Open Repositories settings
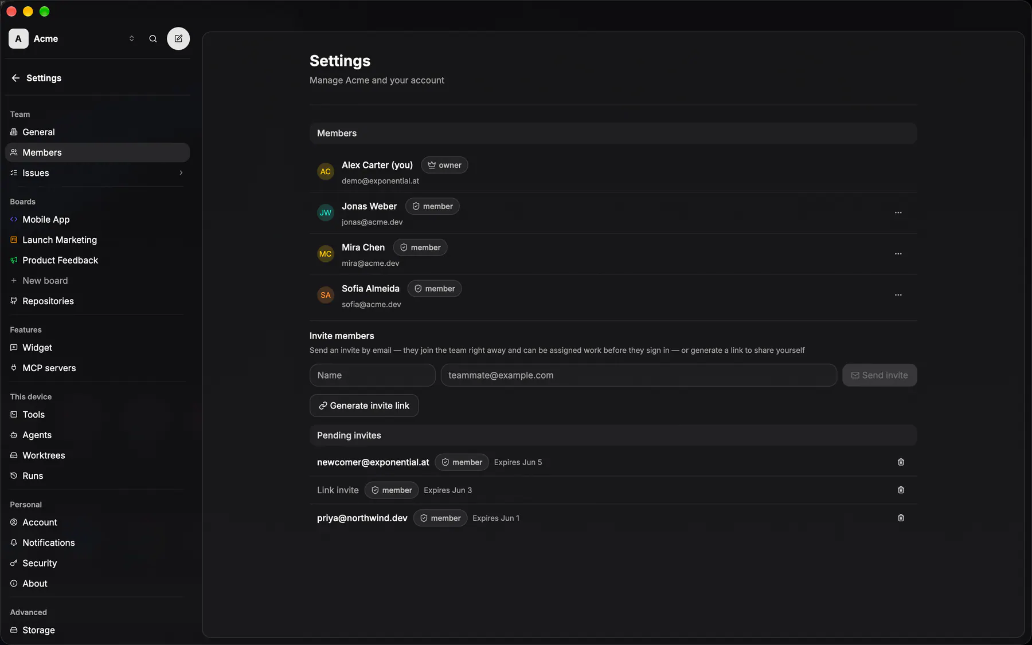Viewport: 1032px width, 645px height. tap(97, 301)
